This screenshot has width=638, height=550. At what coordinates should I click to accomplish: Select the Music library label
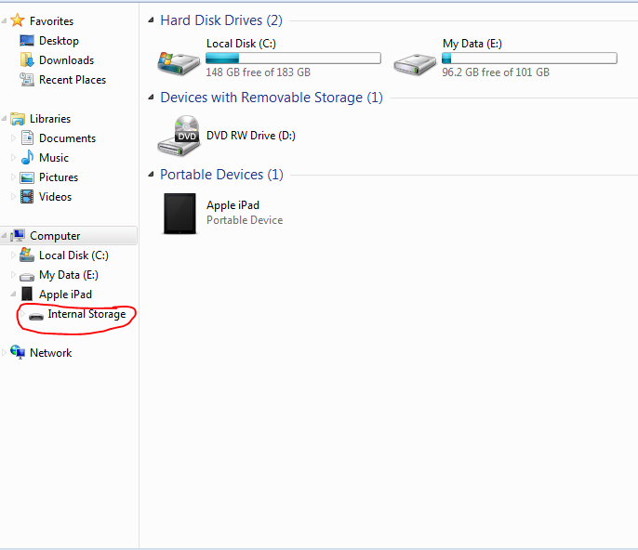point(54,158)
